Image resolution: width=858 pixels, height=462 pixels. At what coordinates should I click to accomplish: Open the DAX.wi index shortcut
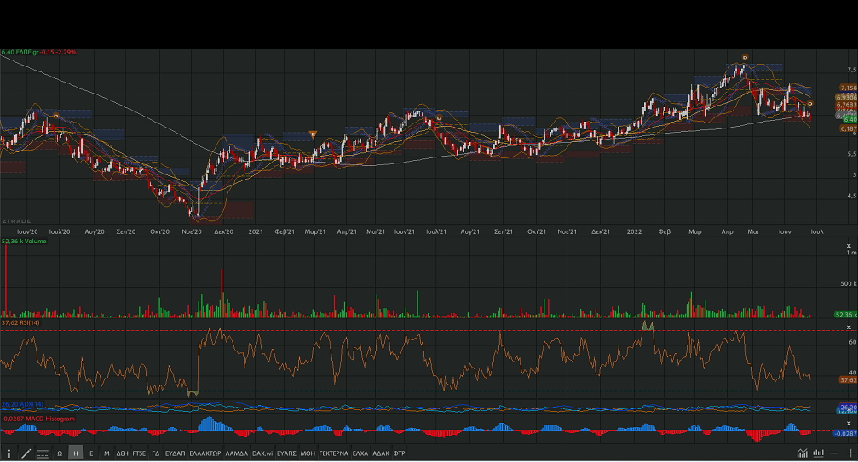tap(262, 453)
